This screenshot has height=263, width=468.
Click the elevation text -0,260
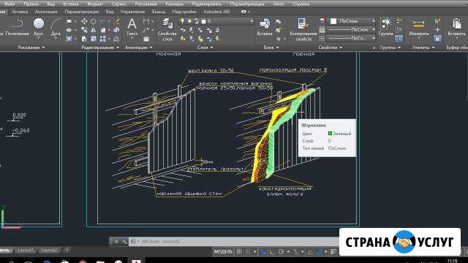coord(20,131)
